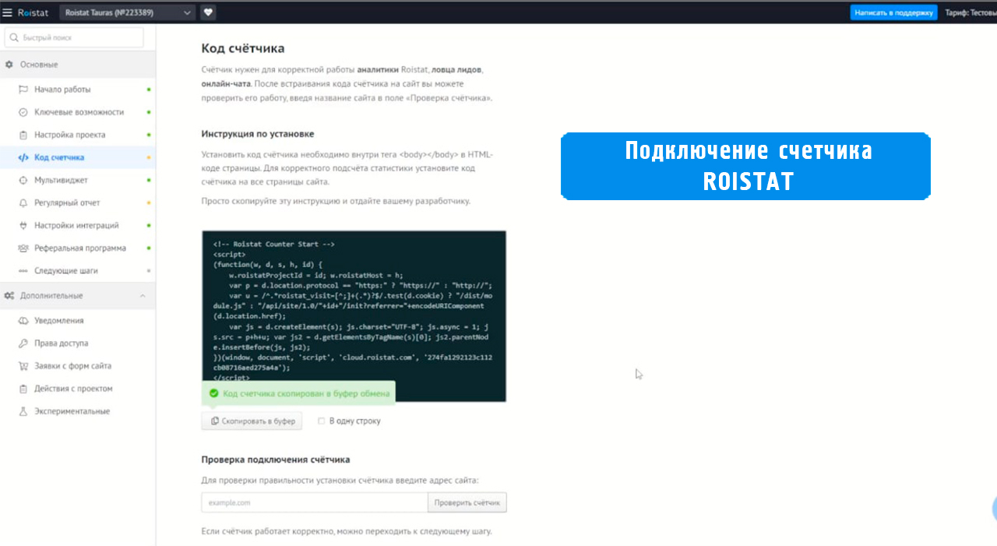
Task: Click the 'Скопировать в буфер' button
Action: pyautogui.click(x=252, y=421)
